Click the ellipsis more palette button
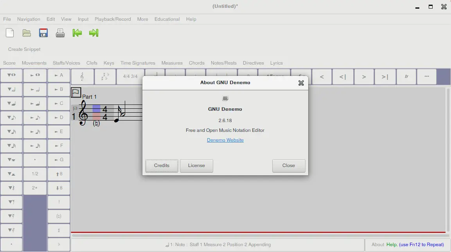 coord(426,77)
